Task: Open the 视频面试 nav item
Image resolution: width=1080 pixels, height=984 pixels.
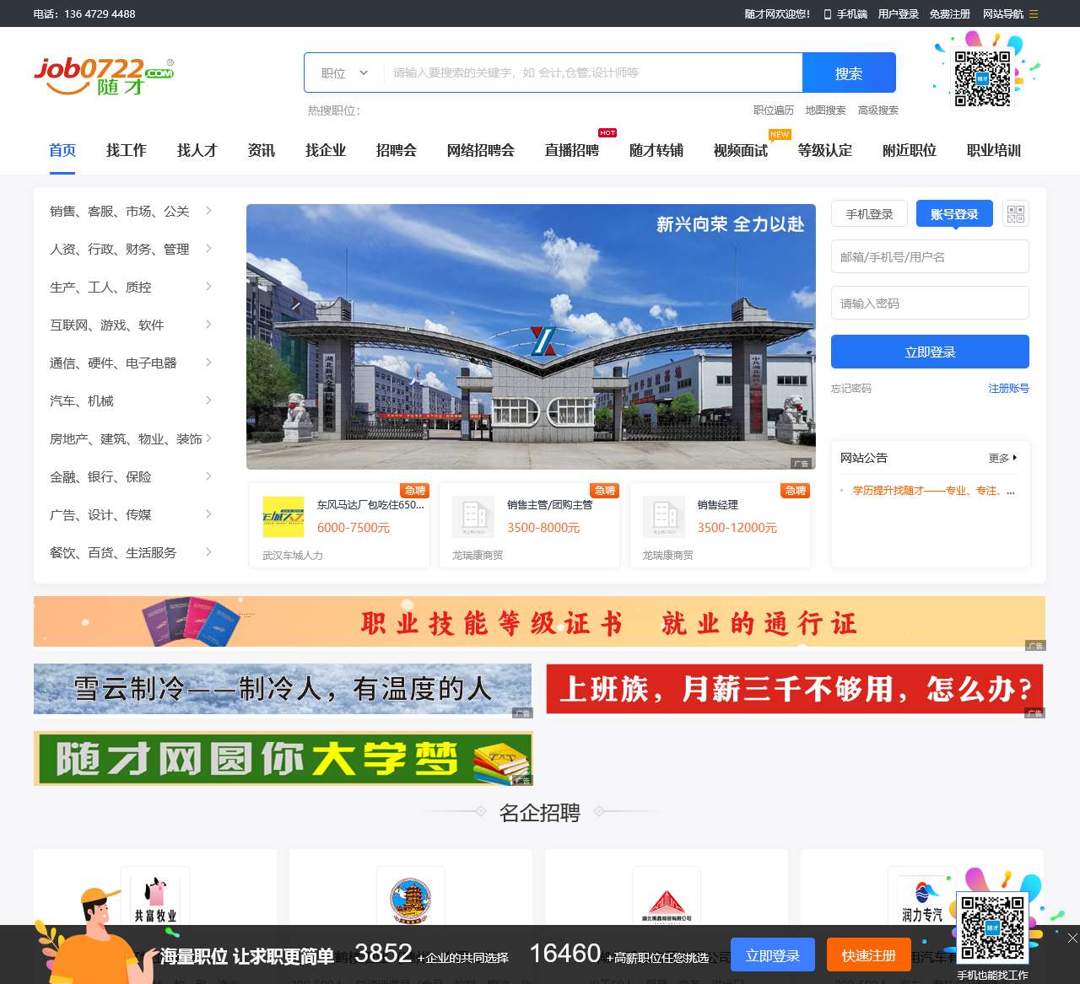Action: point(741,150)
